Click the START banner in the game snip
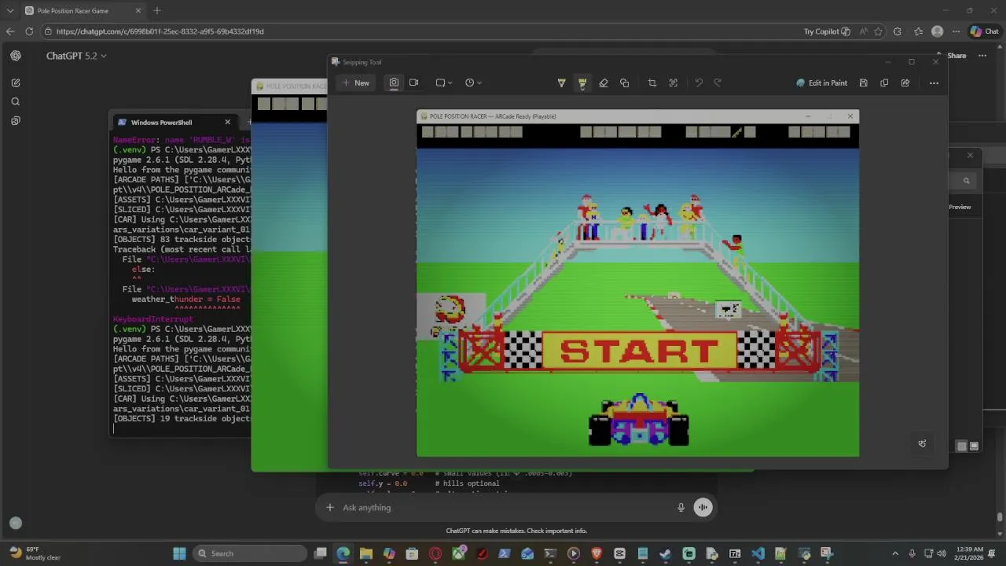The height and width of the screenshot is (566, 1006). [x=639, y=351]
